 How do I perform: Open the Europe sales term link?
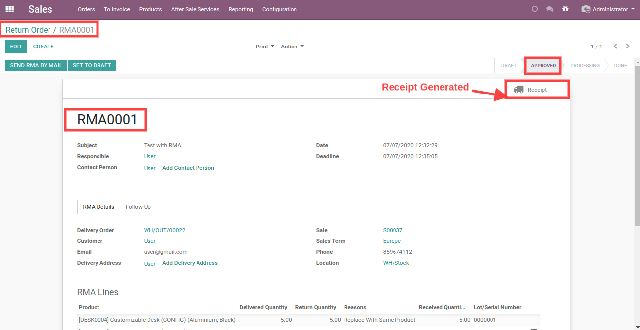[392, 241]
